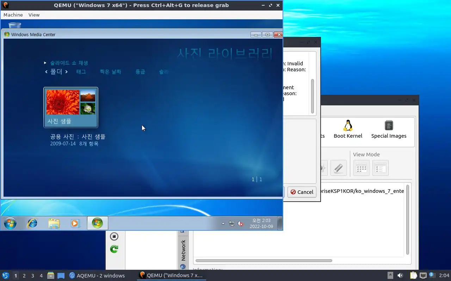
Task: Click the Stop VM icon in AQEMU
Action: 114,236
